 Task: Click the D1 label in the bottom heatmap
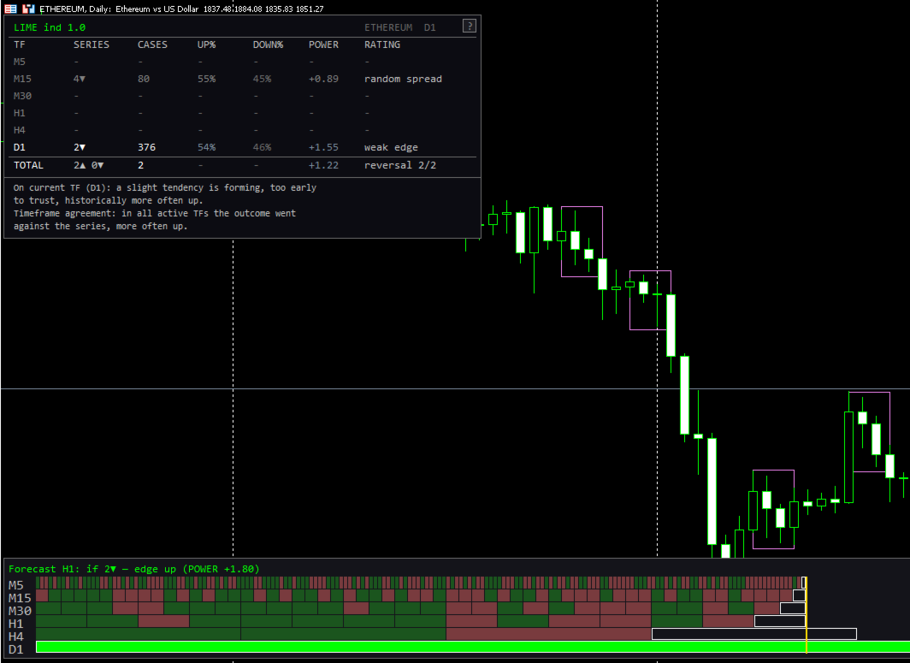tap(15, 649)
